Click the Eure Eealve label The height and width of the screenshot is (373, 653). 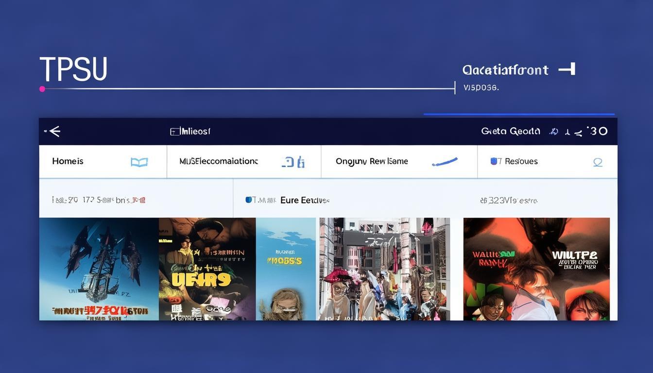click(305, 200)
